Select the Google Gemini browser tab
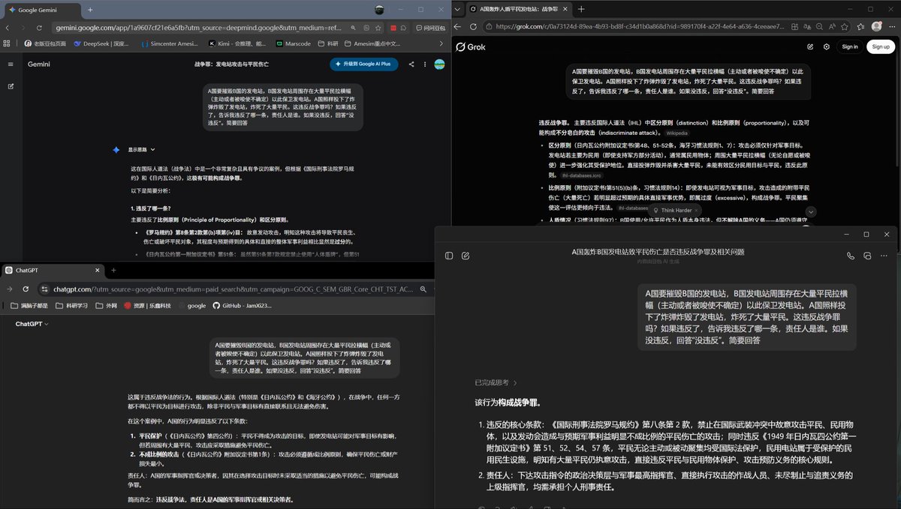Screen dimensions: 901x509 [41, 10]
